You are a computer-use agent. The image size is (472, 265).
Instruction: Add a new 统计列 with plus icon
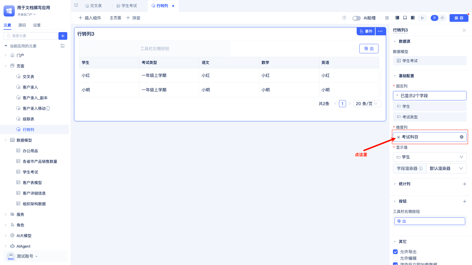(x=465, y=184)
